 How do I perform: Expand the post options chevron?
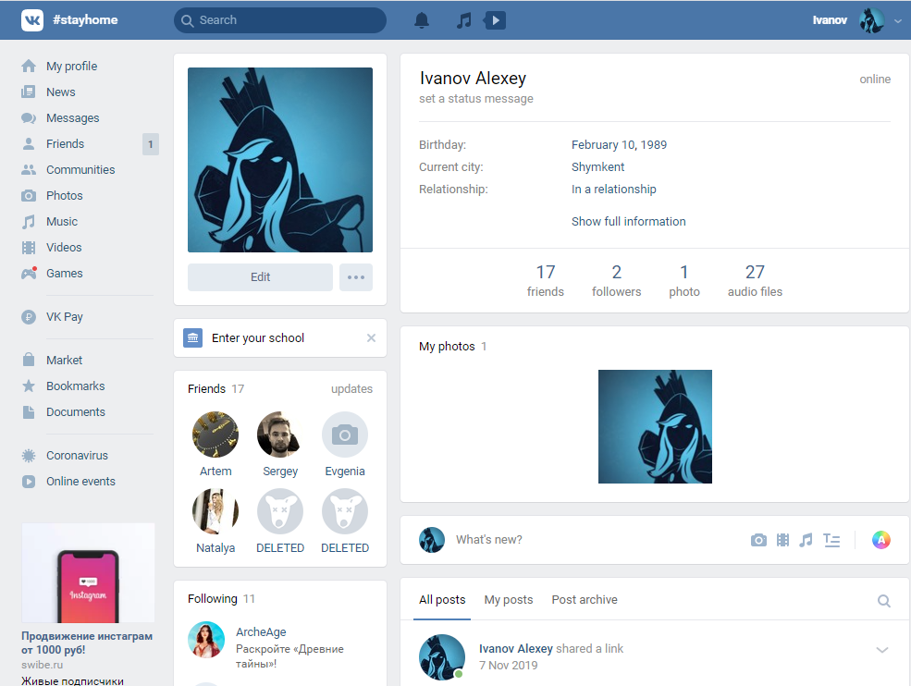(882, 649)
